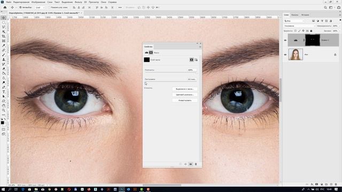Image resolution: width=342 pixels, height=192 pixels.
Task: Switch to the Channels tab
Action: click(x=294, y=15)
